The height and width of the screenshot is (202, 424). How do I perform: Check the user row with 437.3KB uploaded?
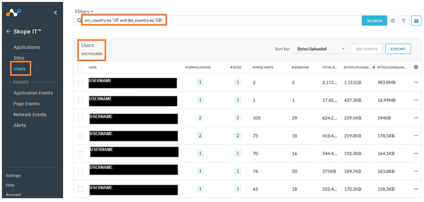(80, 100)
